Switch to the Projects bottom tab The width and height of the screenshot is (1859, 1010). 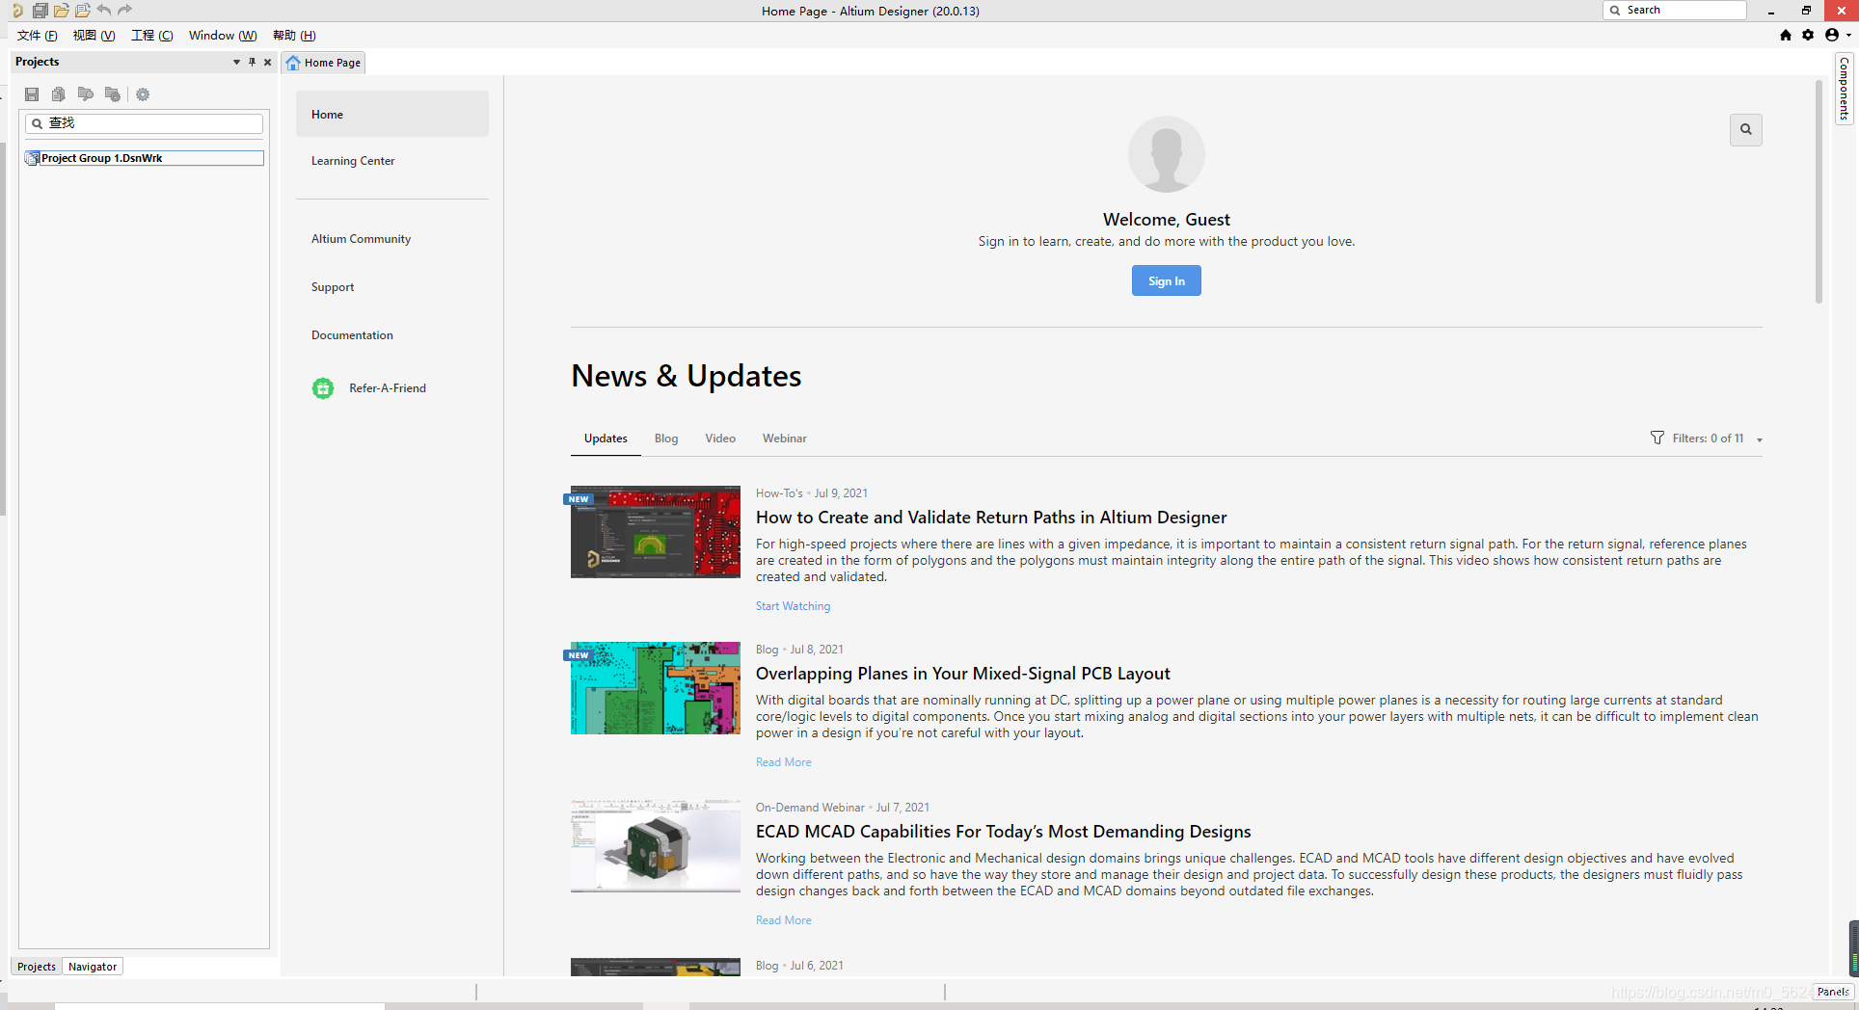tap(37, 967)
